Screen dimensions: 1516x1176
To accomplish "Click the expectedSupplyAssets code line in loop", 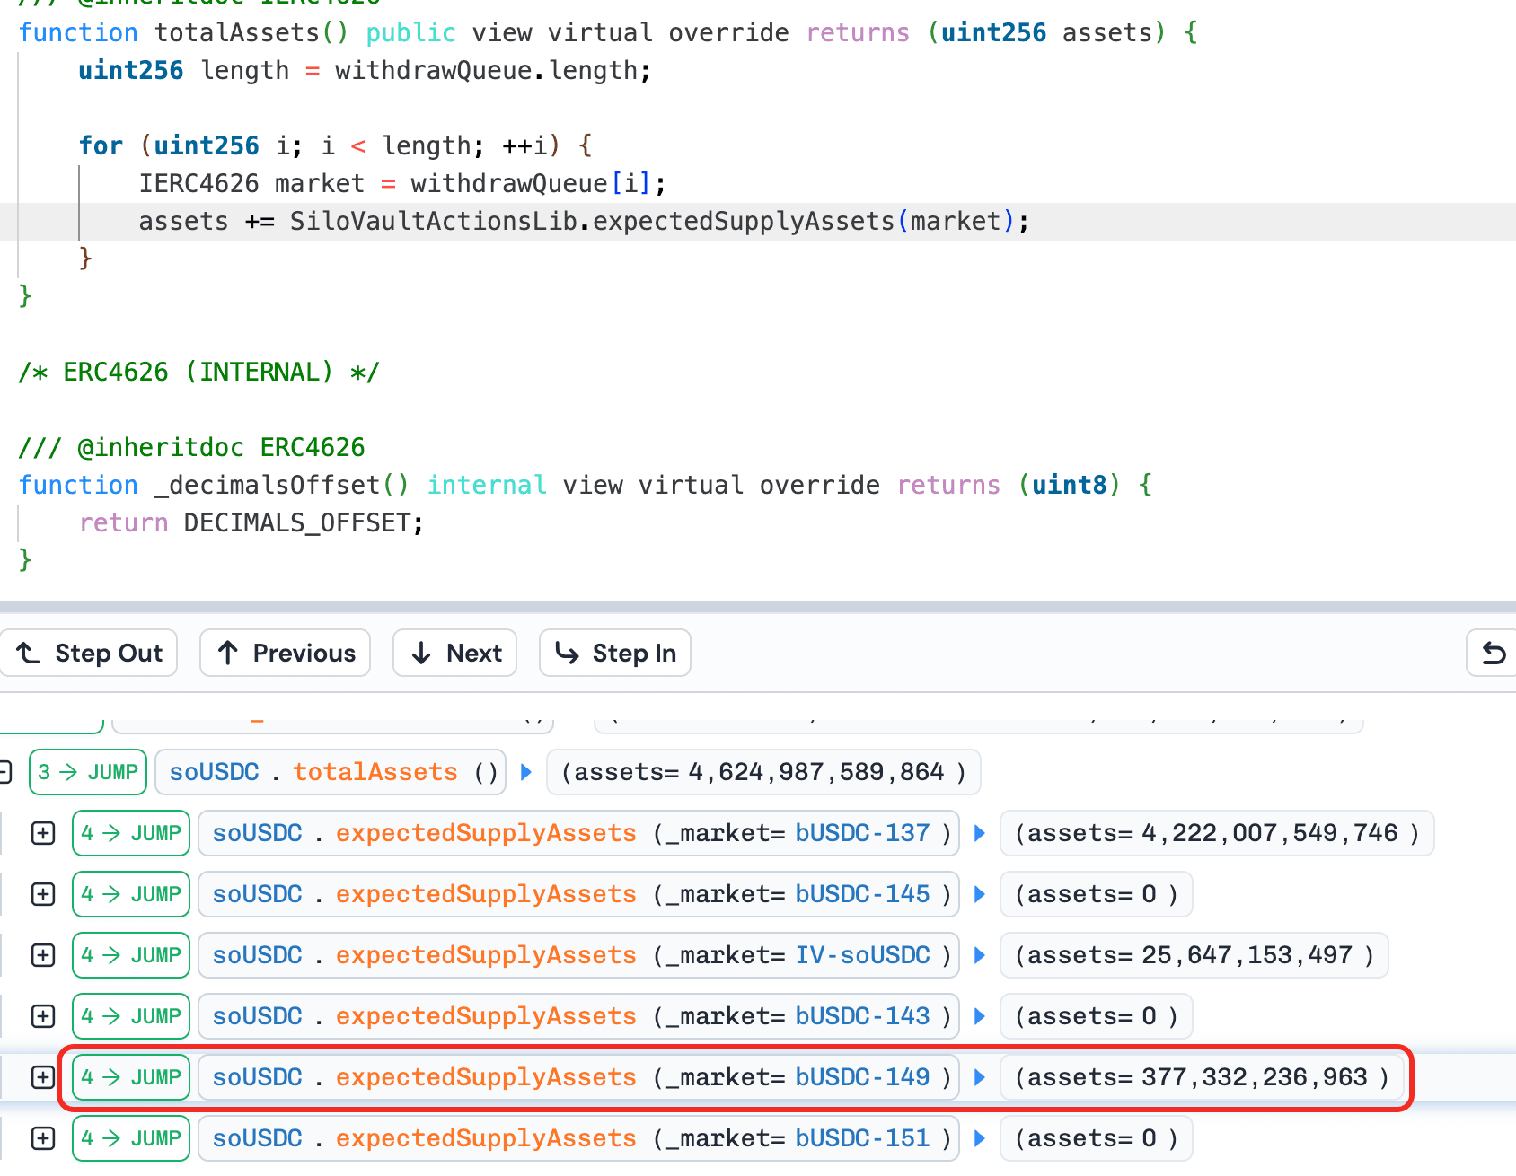I will [584, 221].
